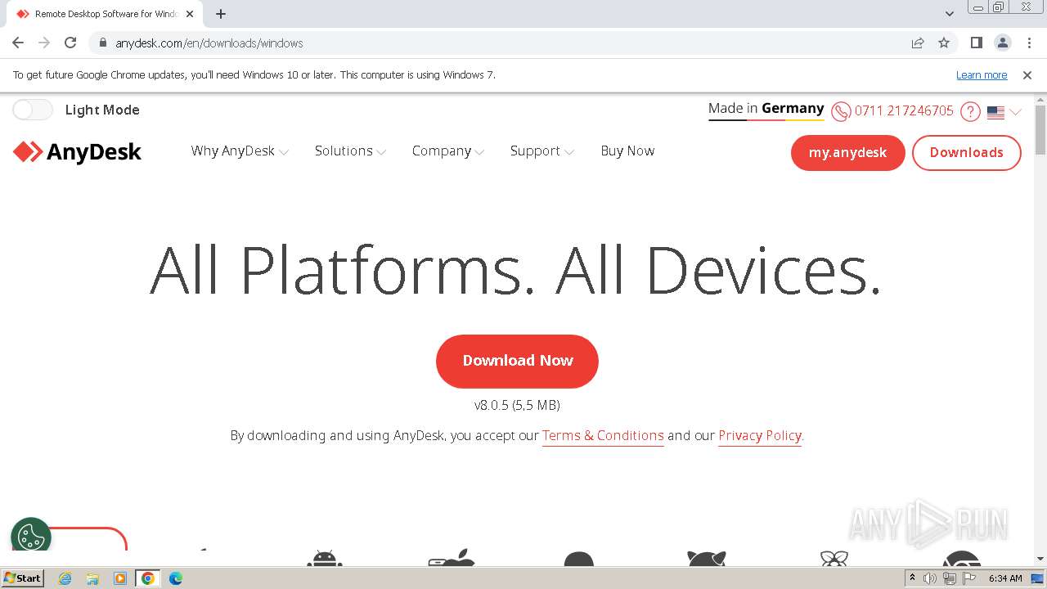
Task: Open Windows Media Player from taskbar
Action: click(120, 578)
